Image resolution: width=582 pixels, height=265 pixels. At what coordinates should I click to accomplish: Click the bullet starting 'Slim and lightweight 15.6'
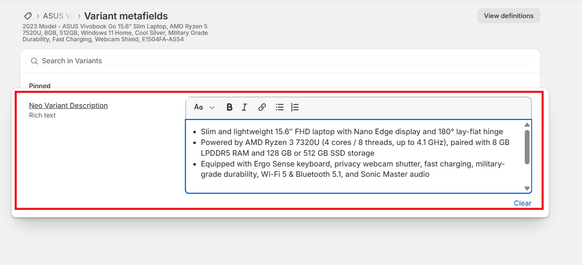coord(352,132)
